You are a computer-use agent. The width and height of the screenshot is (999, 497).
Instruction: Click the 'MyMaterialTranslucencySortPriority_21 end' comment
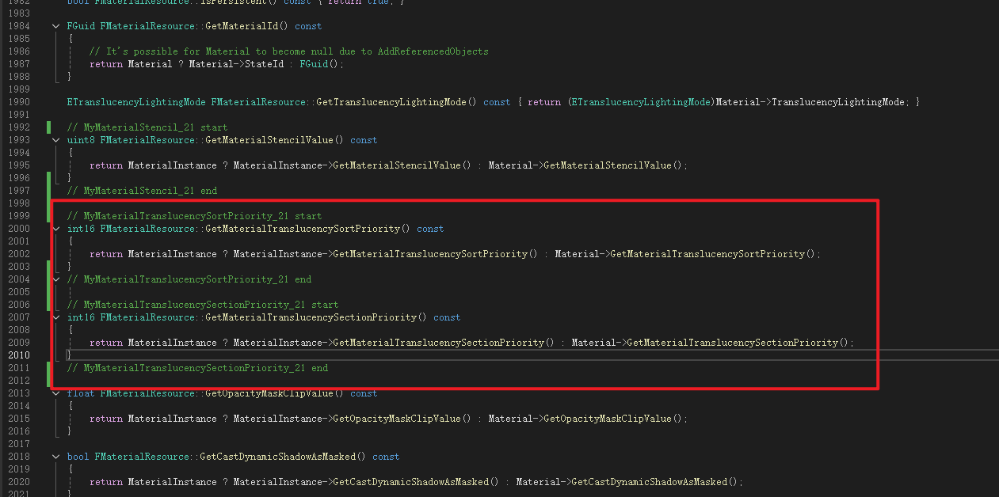coord(189,279)
